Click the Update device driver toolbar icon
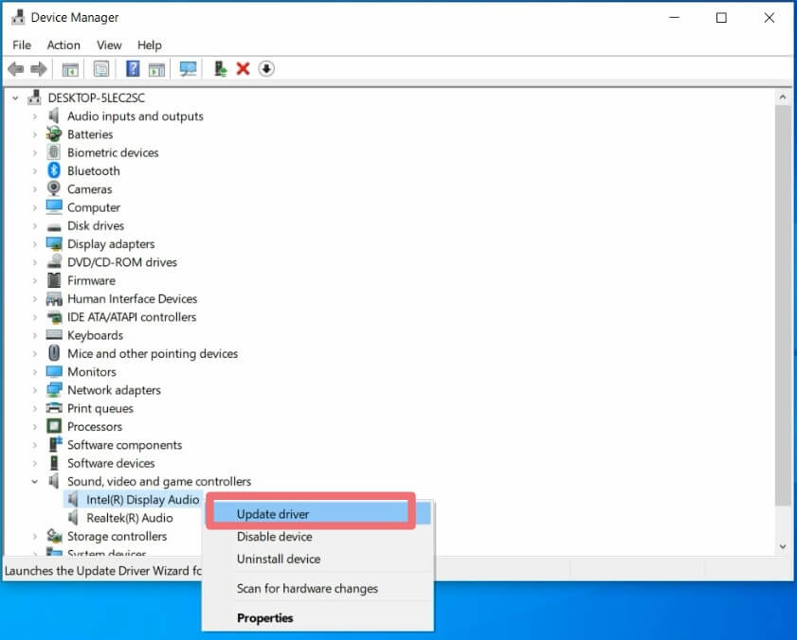The image size is (797, 640). [220, 68]
